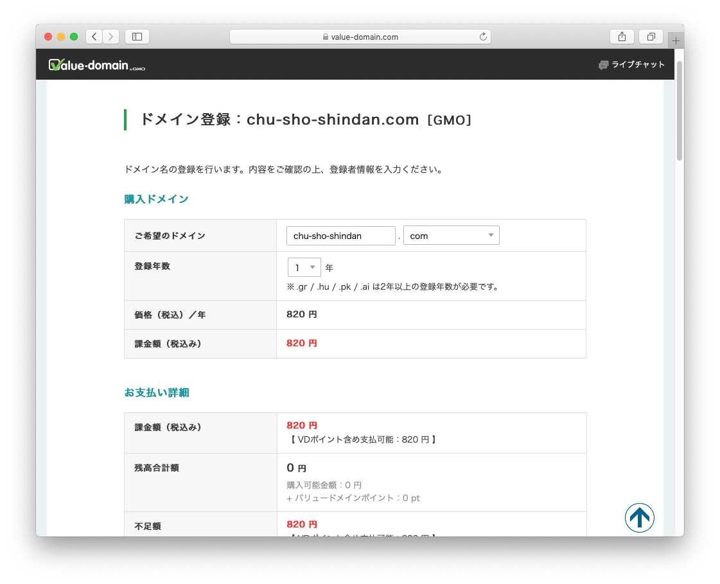Viewport: 720px width, 584px height.
Task: Toggle the Safari sidebar icon
Action: 136,37
